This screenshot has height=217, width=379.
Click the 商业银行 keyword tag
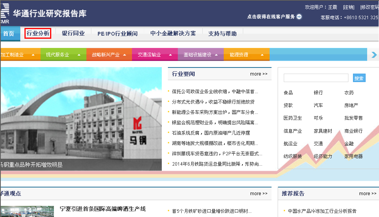tap(353, 131)
